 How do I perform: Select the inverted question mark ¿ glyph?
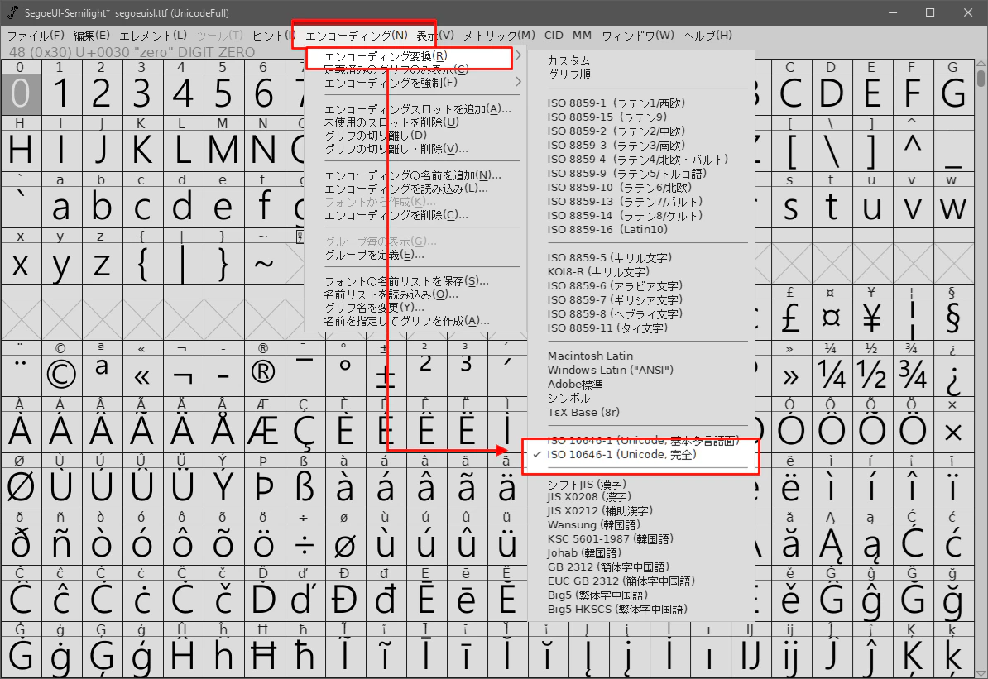point(952,375)
